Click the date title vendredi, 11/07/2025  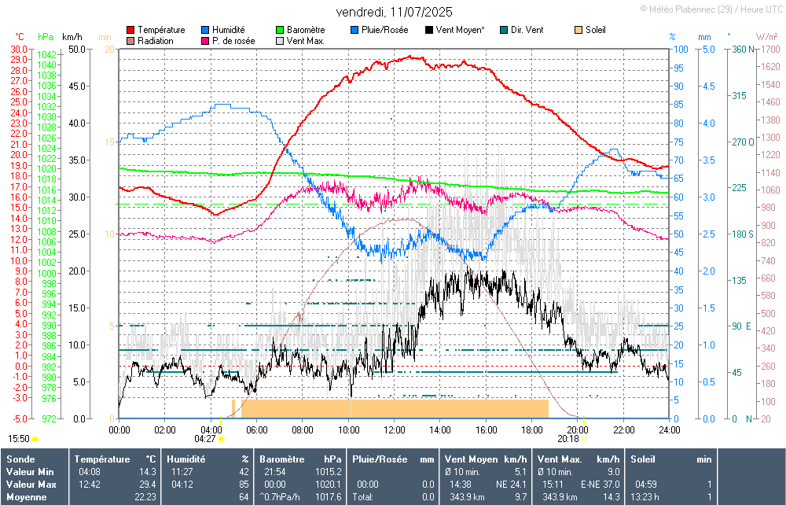click(394, 12)
